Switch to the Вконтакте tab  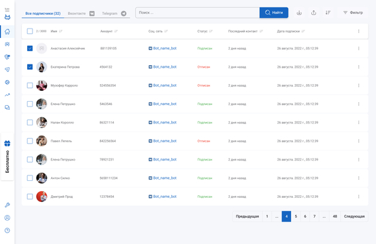pos(81,14)
